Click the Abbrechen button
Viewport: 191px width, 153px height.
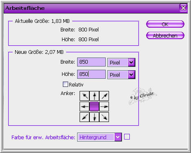click(165, 35)
